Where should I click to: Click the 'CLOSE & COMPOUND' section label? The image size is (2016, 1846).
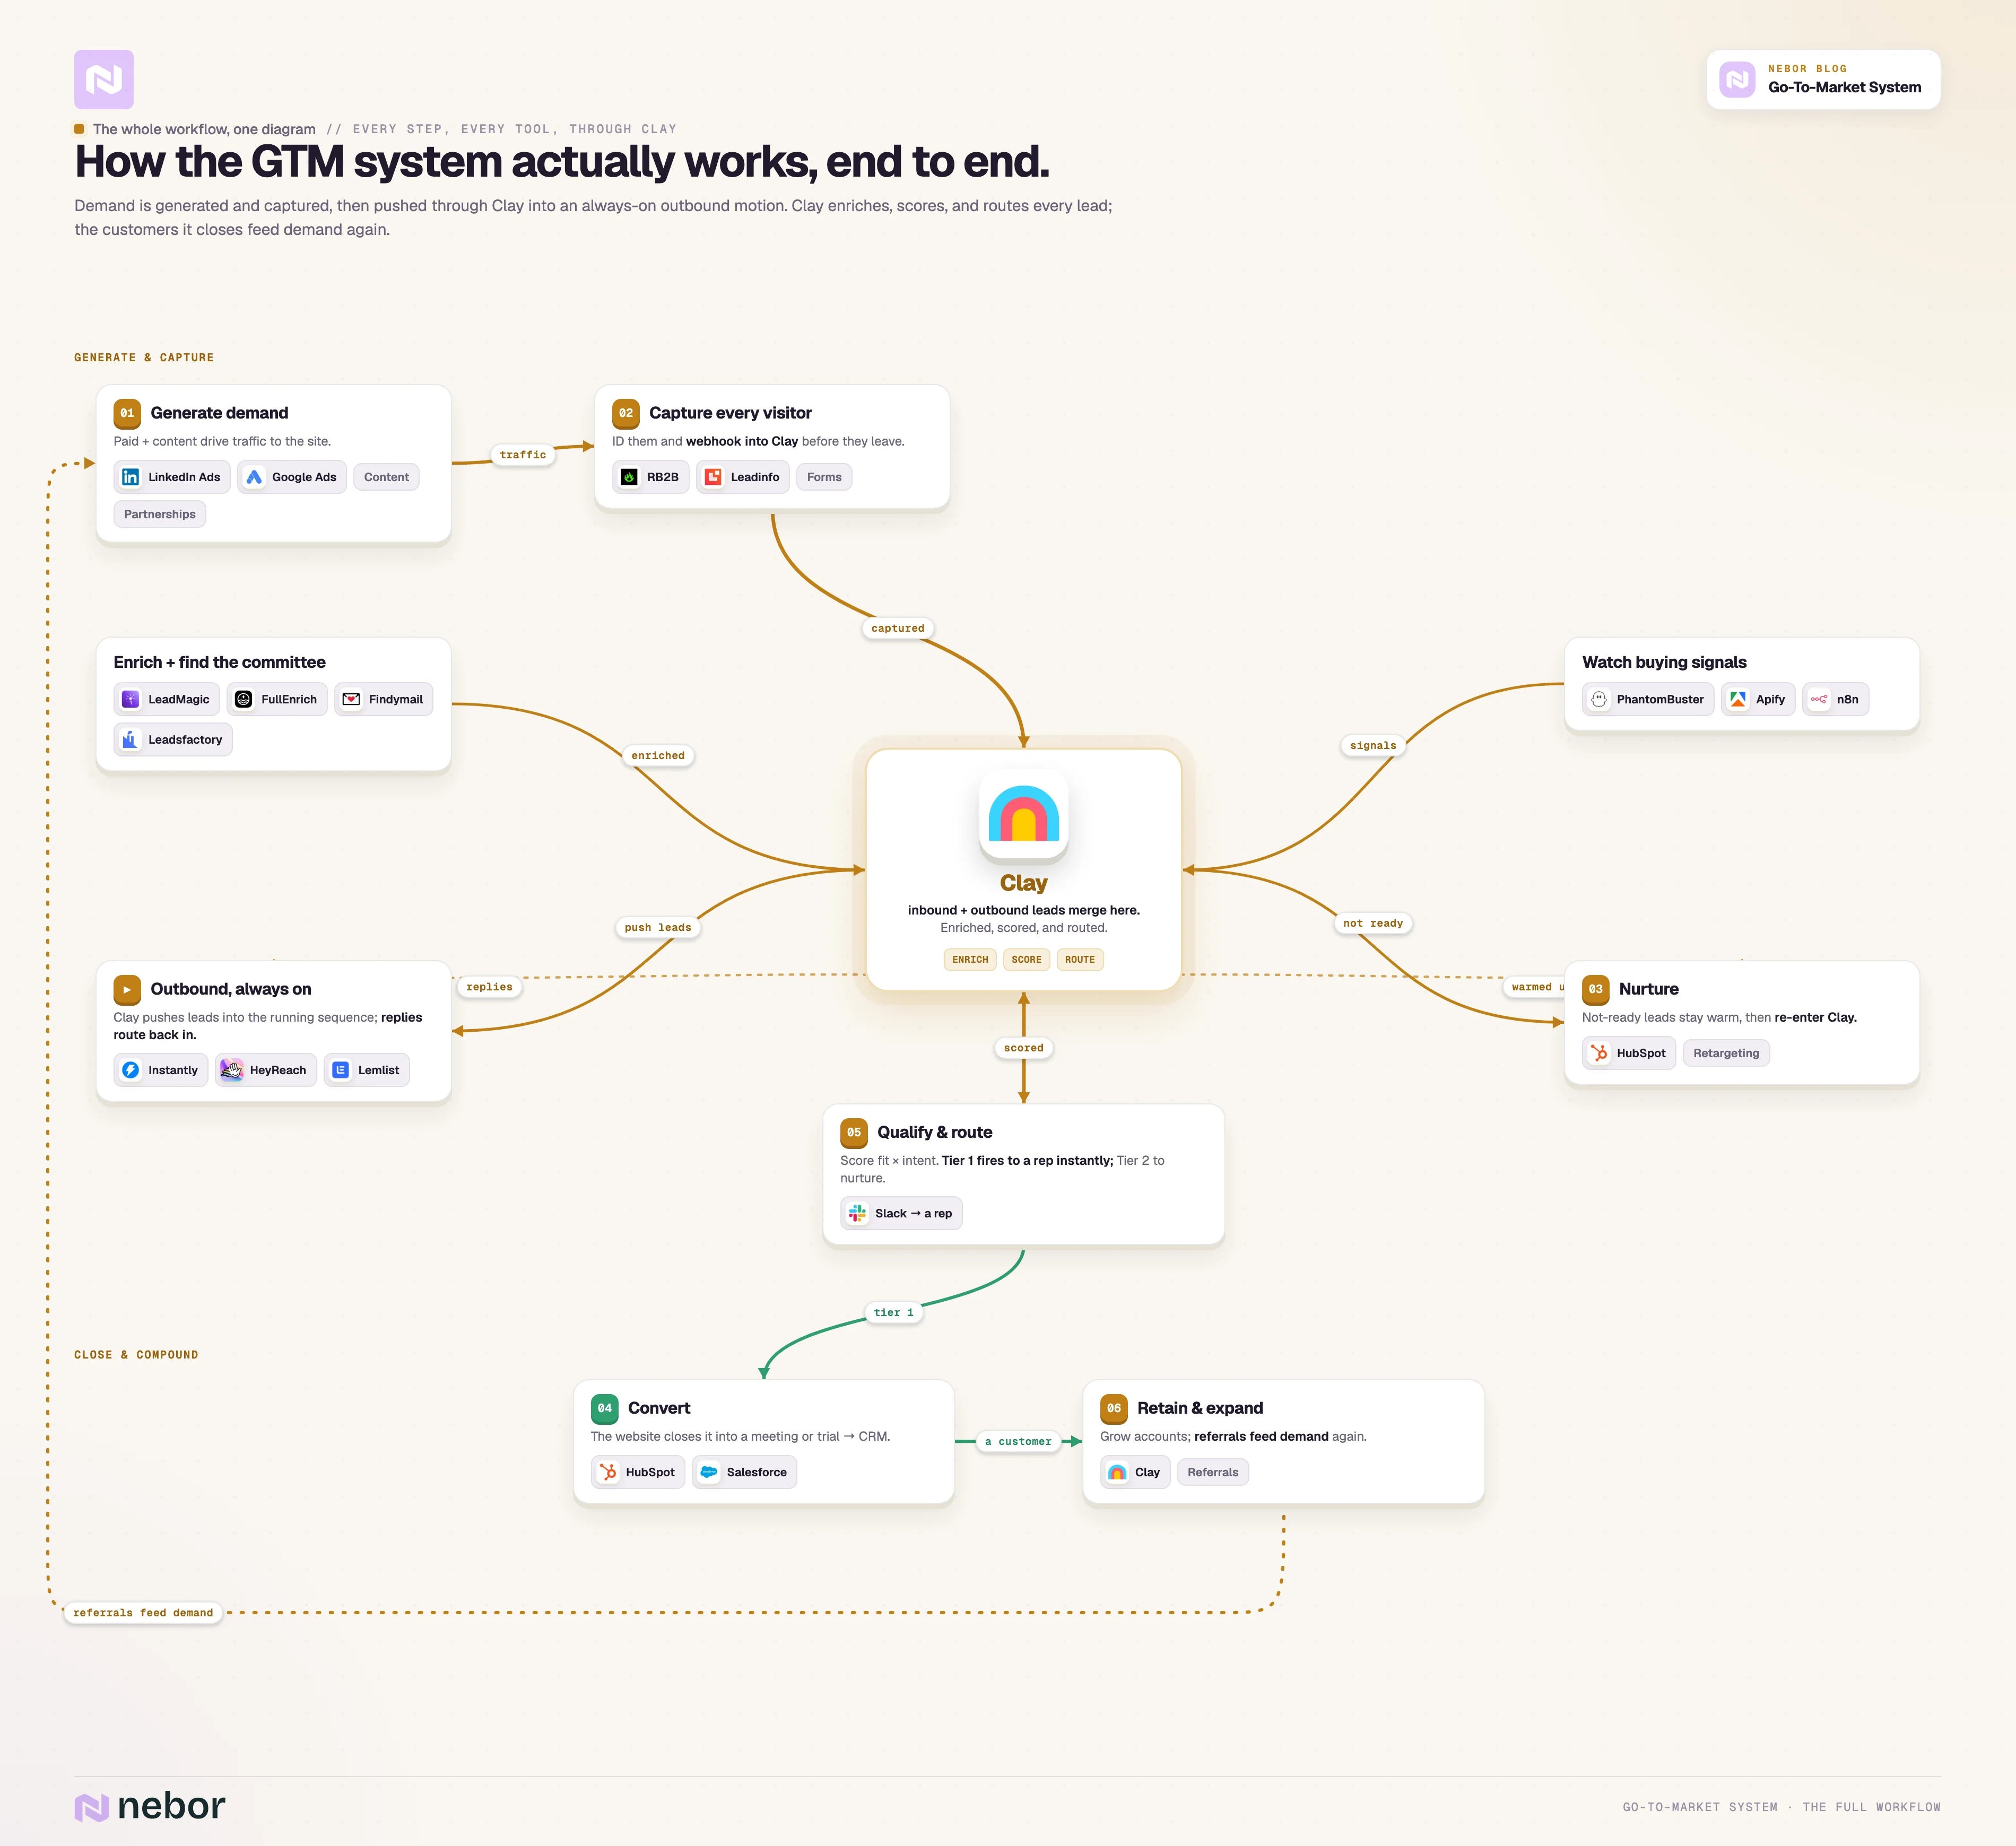point(136,1355)
